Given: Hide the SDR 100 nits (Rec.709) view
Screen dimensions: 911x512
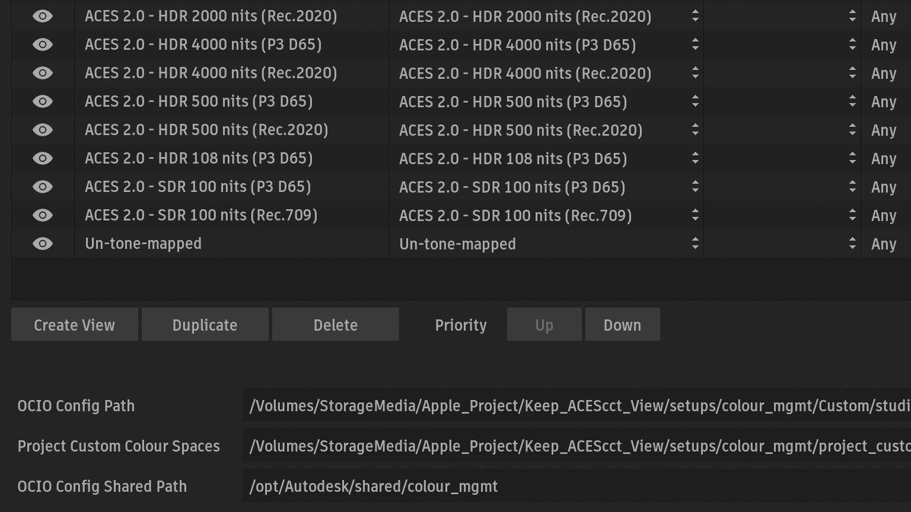Looking at the screenshot, I should pyautogui.click(x=43, y=215).
